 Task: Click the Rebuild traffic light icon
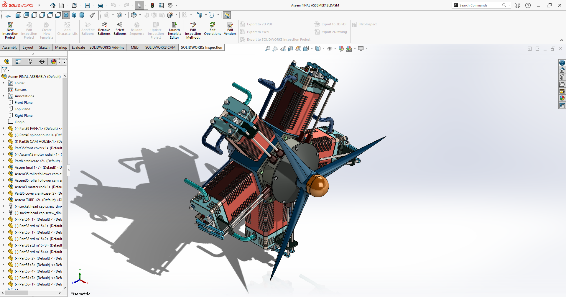click(152, 5)
